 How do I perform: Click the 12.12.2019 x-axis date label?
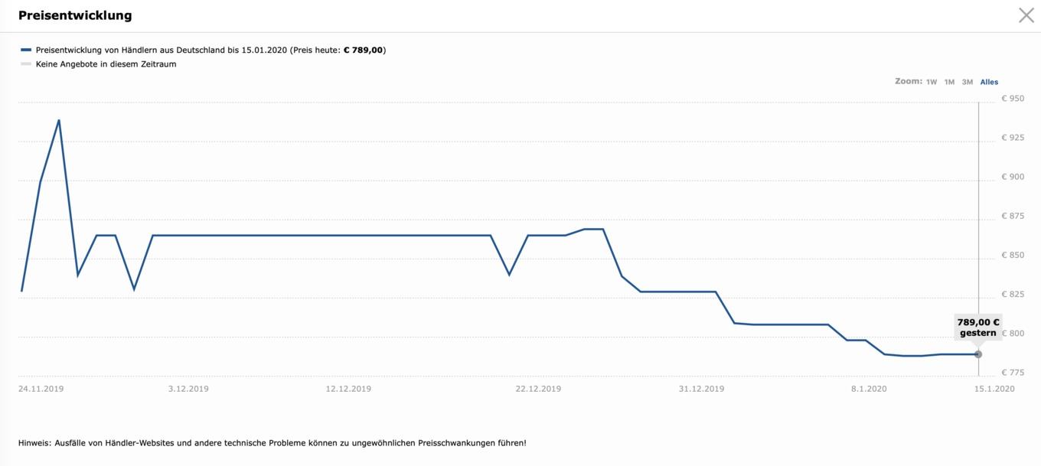tap(348, 389)
